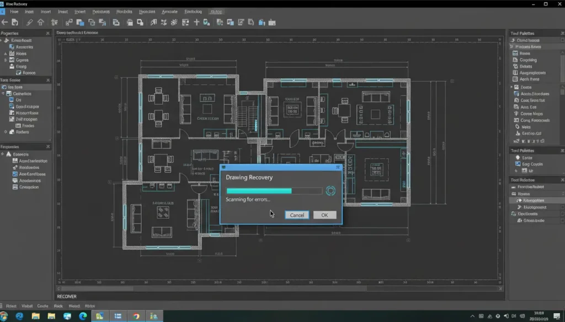This screenshot has height=322, width=565.
Task: Click the starburst icon in the top toolbar
Action: [174, 23]
